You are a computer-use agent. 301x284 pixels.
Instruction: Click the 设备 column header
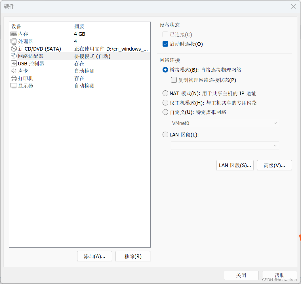[16, 26]
